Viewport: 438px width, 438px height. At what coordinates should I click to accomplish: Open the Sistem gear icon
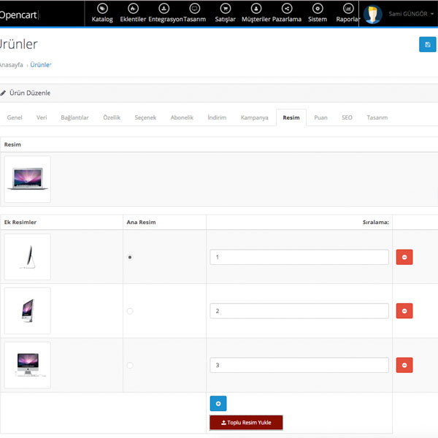click(318, 9)
